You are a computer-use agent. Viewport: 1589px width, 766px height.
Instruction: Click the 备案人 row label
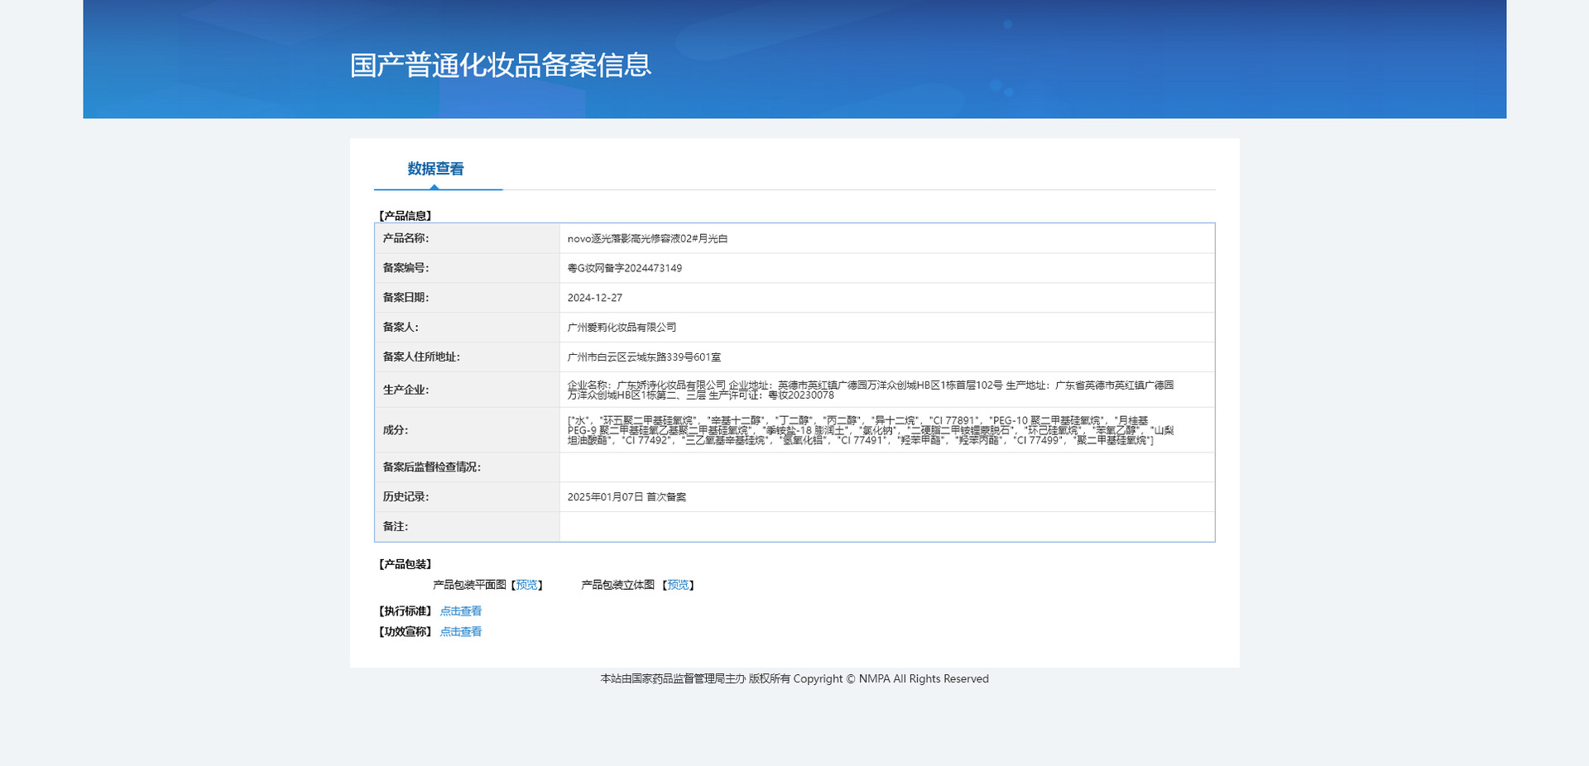tap(401, 328)
